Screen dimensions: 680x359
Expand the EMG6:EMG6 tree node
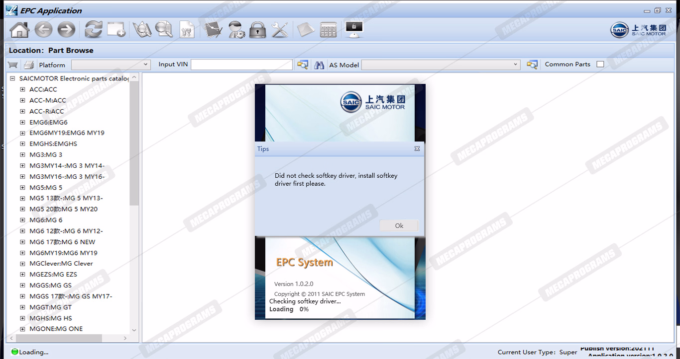22,122
